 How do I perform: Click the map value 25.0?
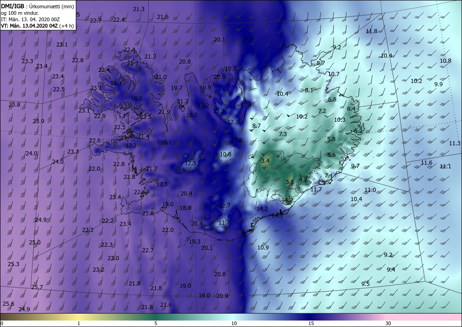tap(35, 243)
